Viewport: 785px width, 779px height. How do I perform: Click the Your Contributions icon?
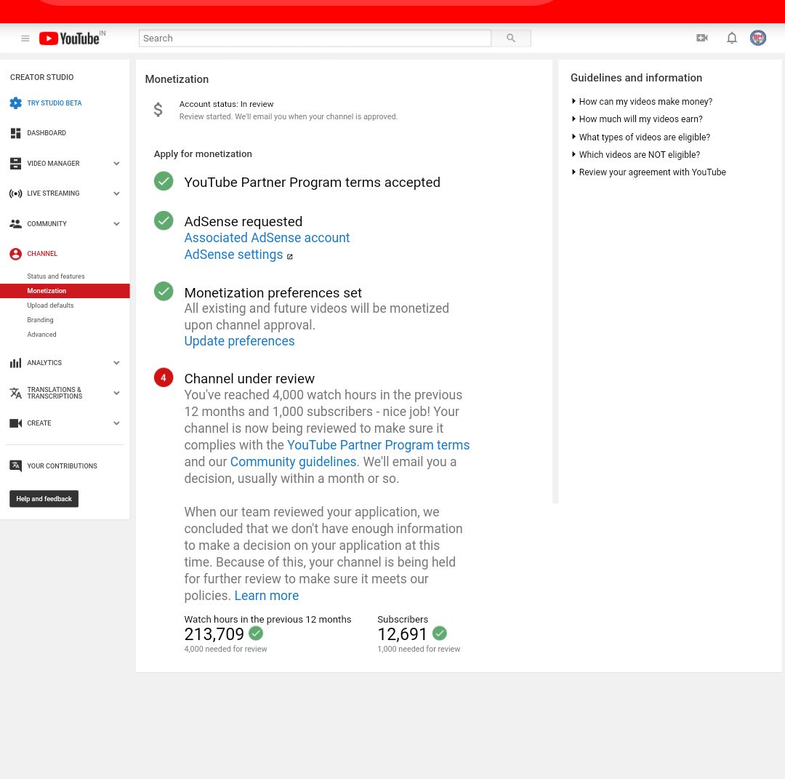[15, 466]
